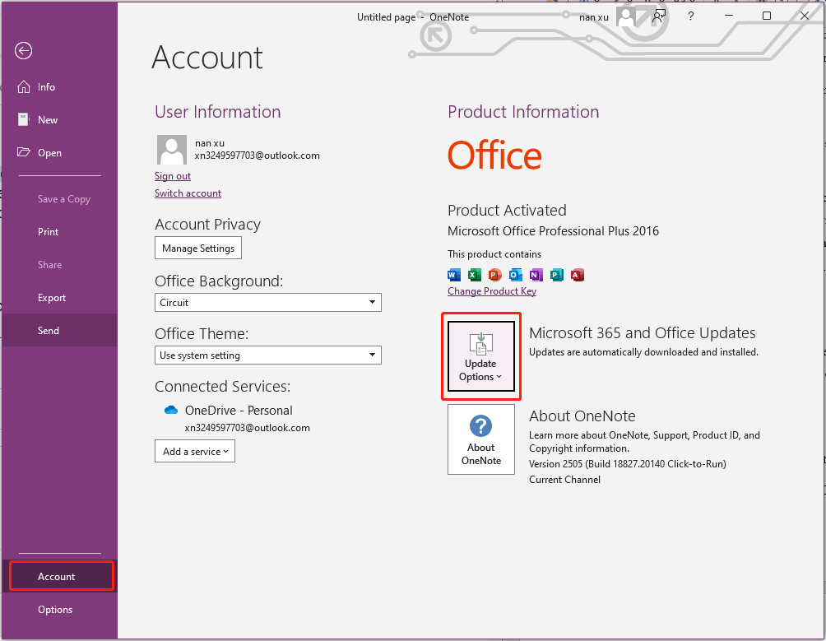Image resolution: width=826 pixels, height=641 pixels.
Task: Click the PowerPoint app icon
Action: tap(495, 275)
